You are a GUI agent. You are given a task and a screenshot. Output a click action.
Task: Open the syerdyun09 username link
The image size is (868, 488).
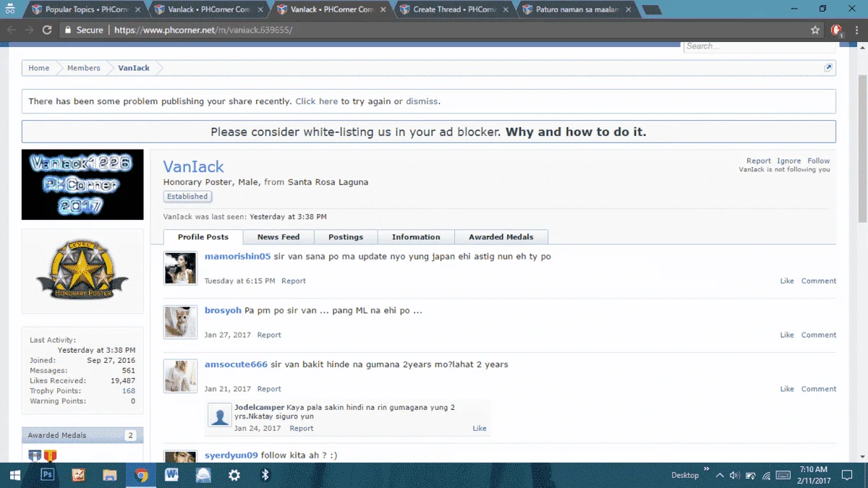231,455
